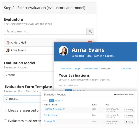Open the Criteria evaluation model dropdown
The height and width of the screenshot is (129, 140).
point(29,75)
